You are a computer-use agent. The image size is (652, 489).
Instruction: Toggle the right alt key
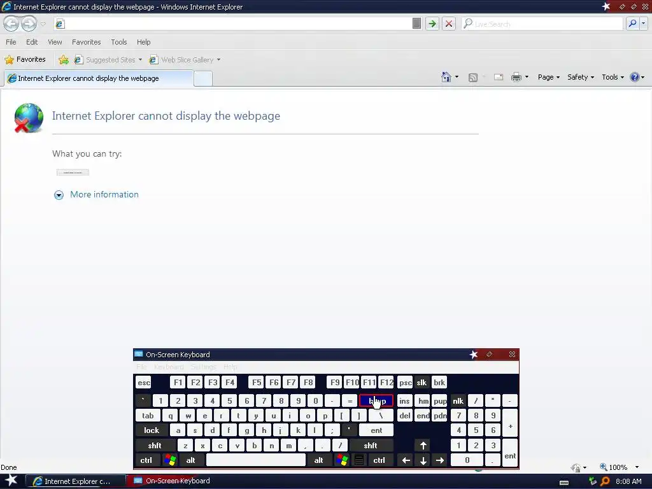(318, 460)
